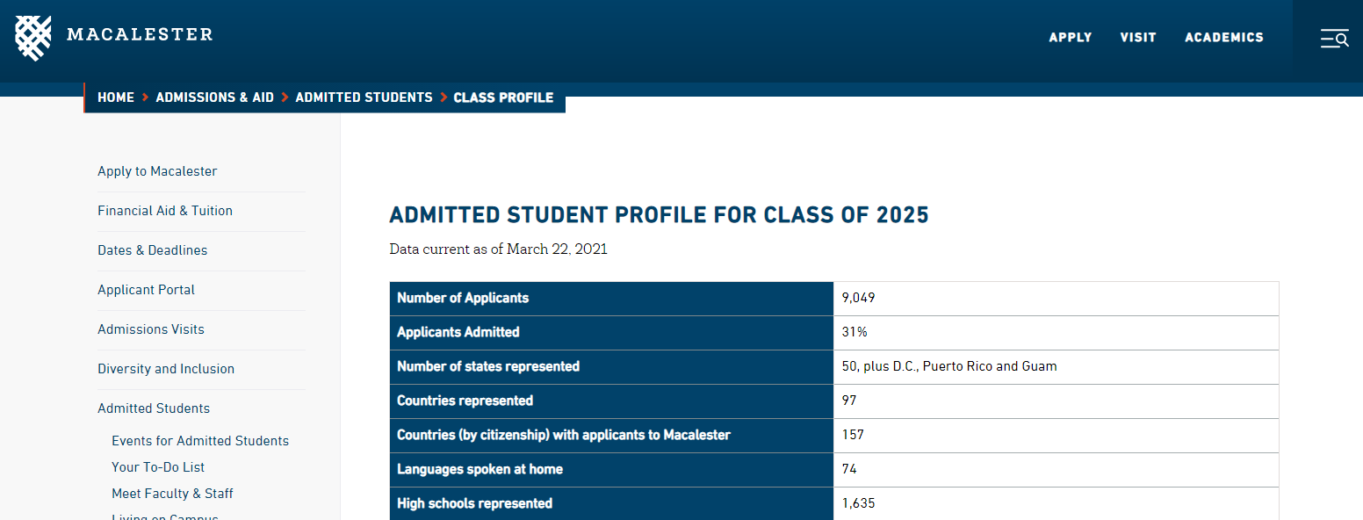The image size is (1363, 520).
Task: Open Your To-Do List sub-link
Action: coord(158,467)
